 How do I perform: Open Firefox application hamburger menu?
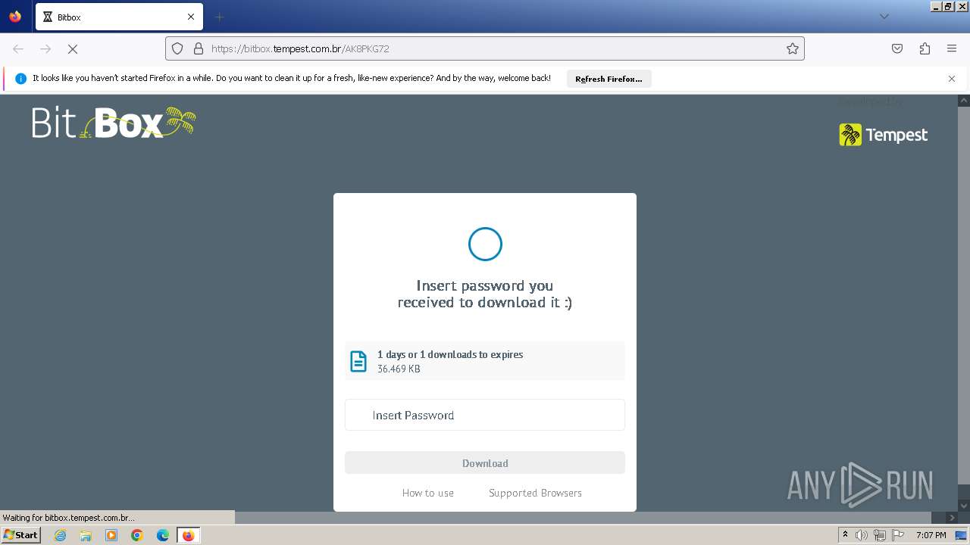click(952, 48)
